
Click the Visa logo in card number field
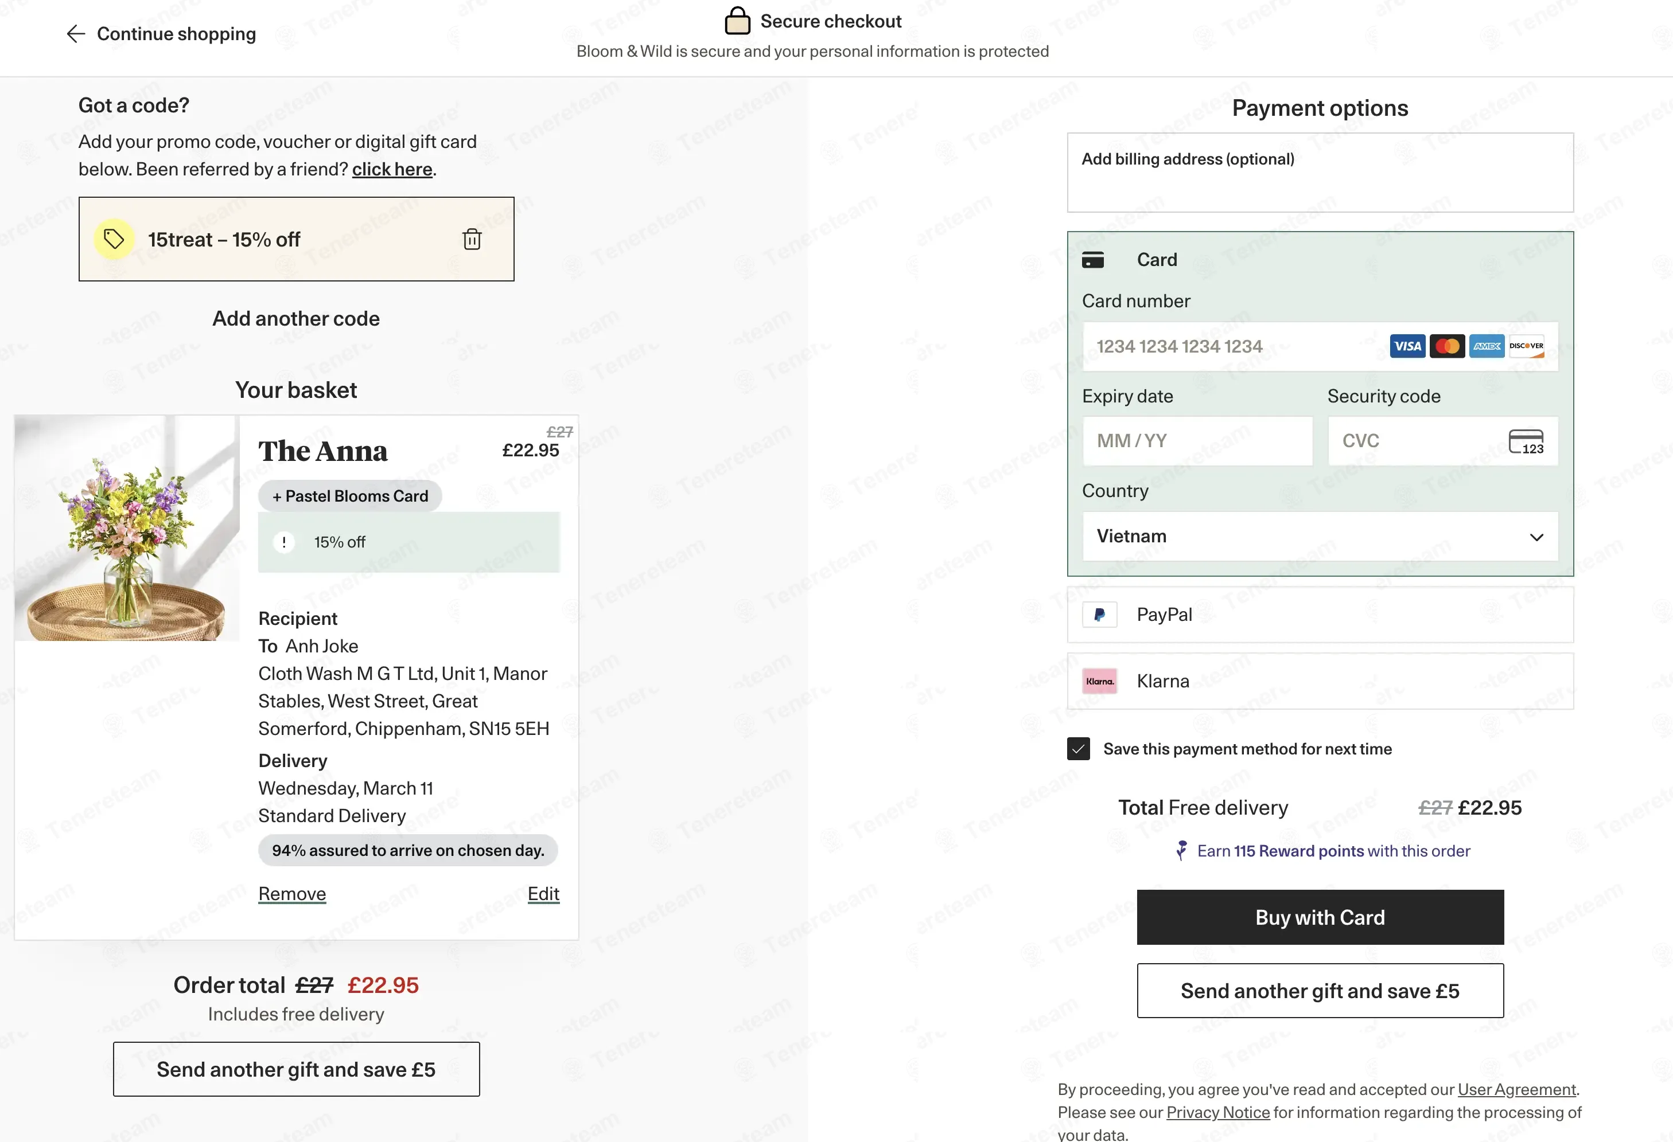(x=1407, y=347)
